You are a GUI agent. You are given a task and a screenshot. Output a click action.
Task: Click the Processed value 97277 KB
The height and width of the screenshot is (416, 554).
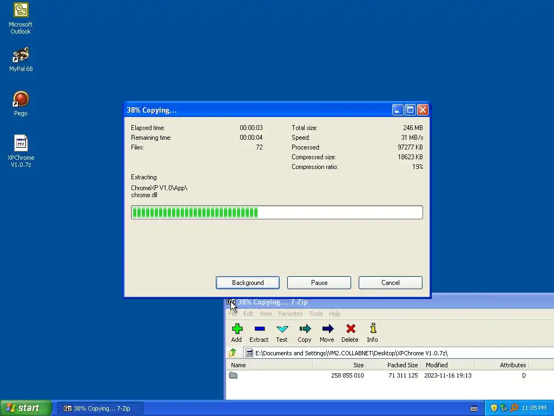410,147
